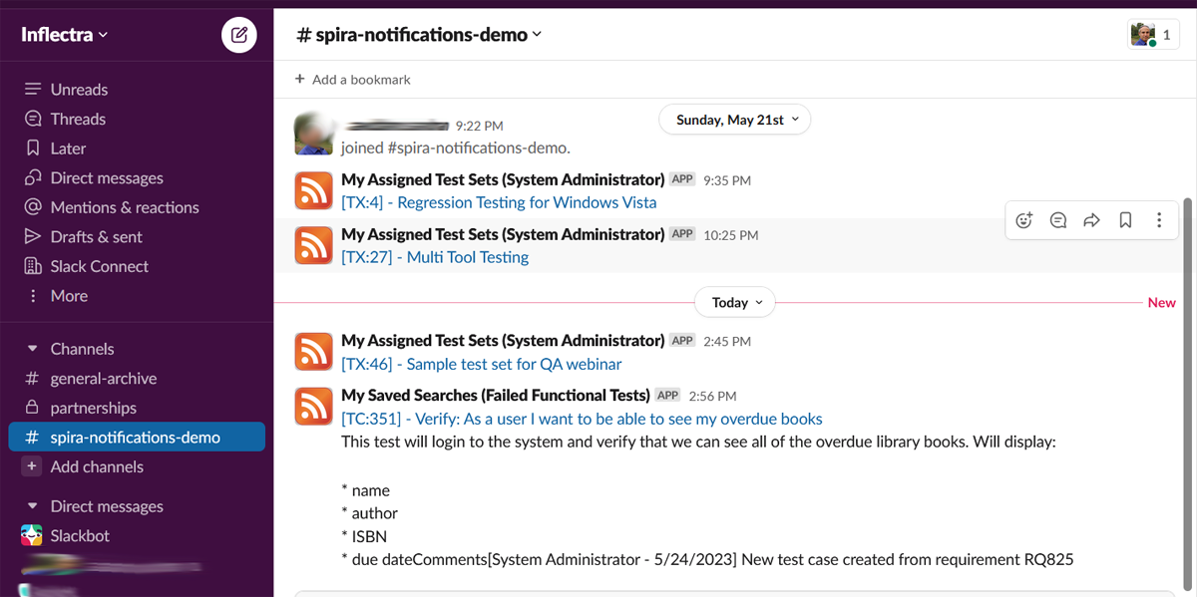The width and height of the screenshot is (1197, 597).
Task: Forward the message using share icon
Action: click(1091, 220)
